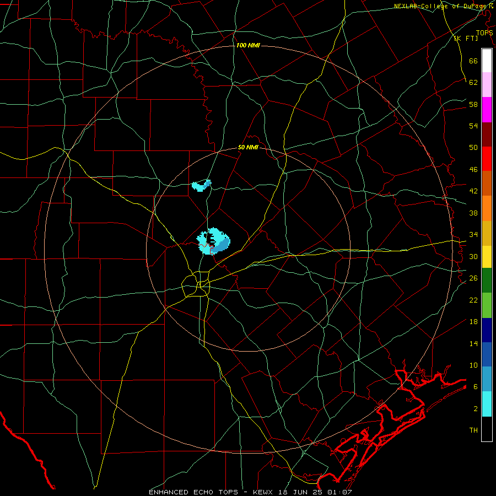Click the 'TH' legend threshold label
Image resolution: width=496 pixels, height=496 pixels.
pyautogui.click(x=473, y=430)
